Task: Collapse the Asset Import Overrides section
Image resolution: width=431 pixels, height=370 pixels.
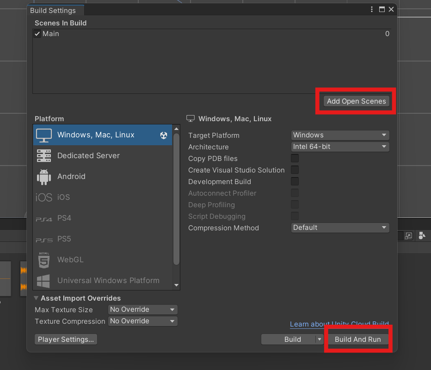Action: 36,298
